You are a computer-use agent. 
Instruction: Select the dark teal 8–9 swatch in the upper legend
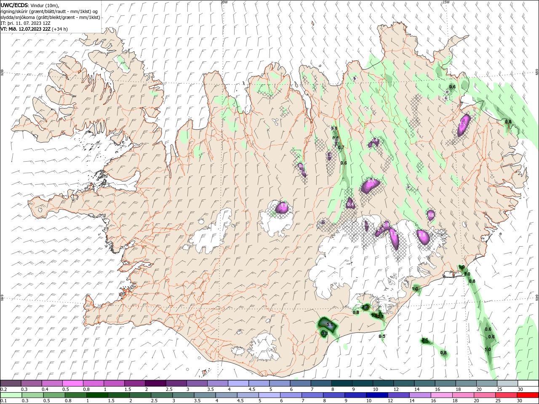click(x=342, y=383)
